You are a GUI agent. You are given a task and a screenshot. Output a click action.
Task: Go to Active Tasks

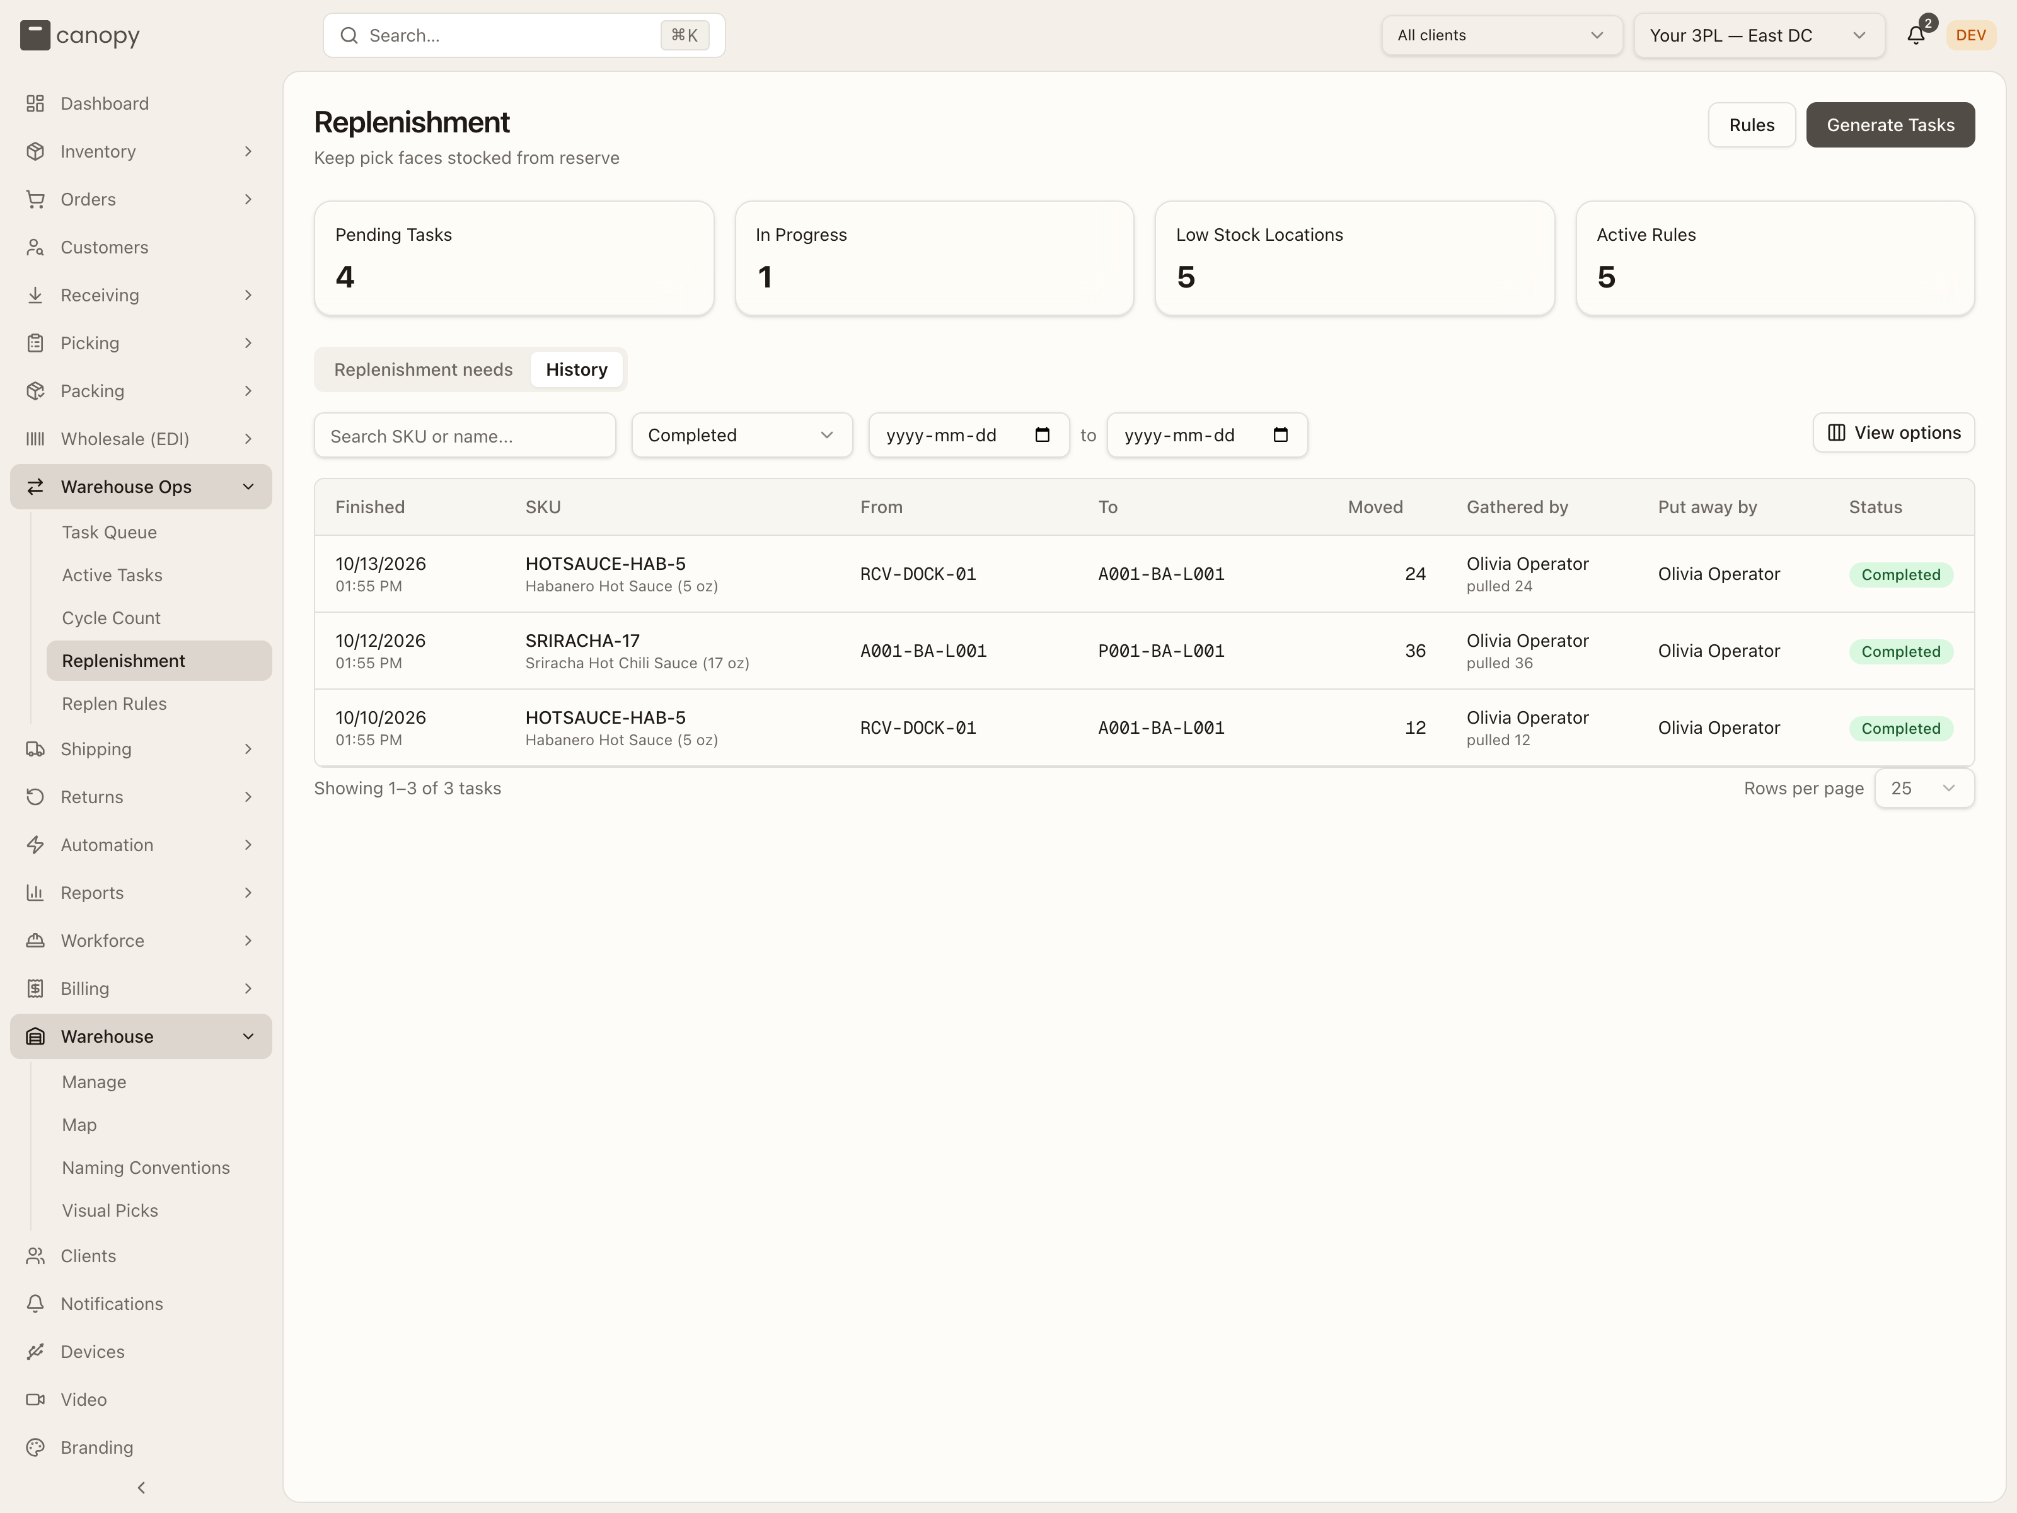coord(112,576)
